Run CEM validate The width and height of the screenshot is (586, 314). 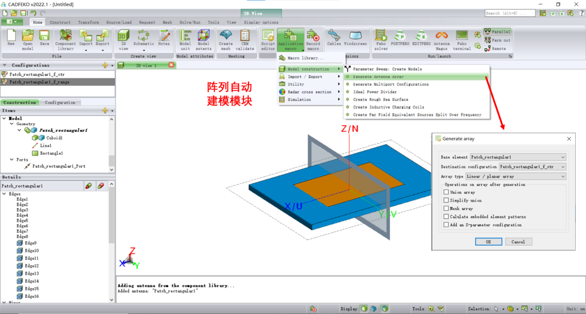tap(245, 40)
